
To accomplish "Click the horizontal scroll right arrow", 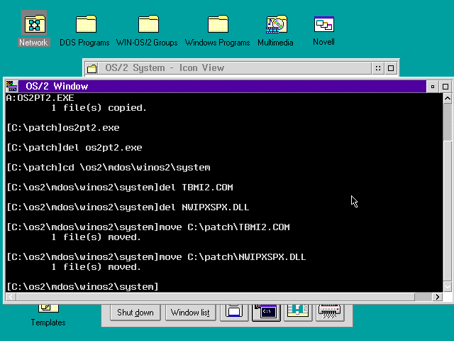I will pos(437,297).
